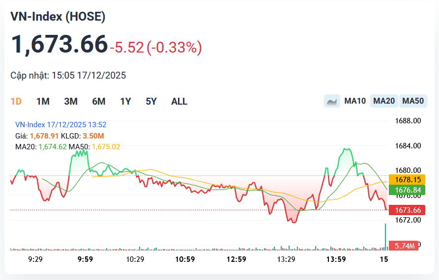Toggle the area chart style icon
This screenshot has width=439, height=280.
pyautogui.click(x=332, y=101)
